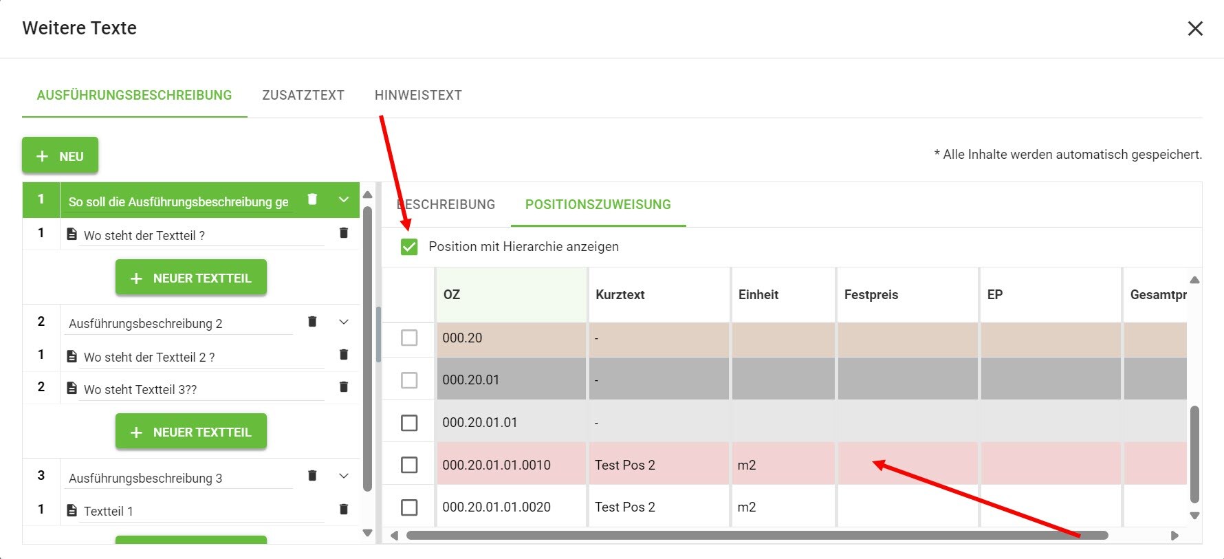Click trash icon for Ausführungsbeschreibung 2

312,321
